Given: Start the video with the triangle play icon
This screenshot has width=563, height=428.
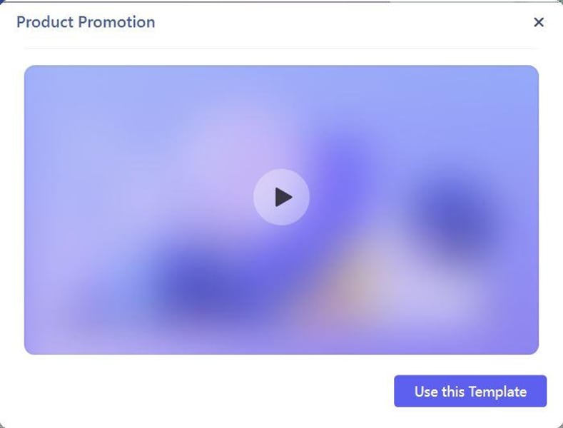Looking at the screenshot, I should [283, 197].
